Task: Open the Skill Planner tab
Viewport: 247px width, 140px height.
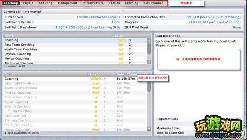Action: (x=153, y=3)
